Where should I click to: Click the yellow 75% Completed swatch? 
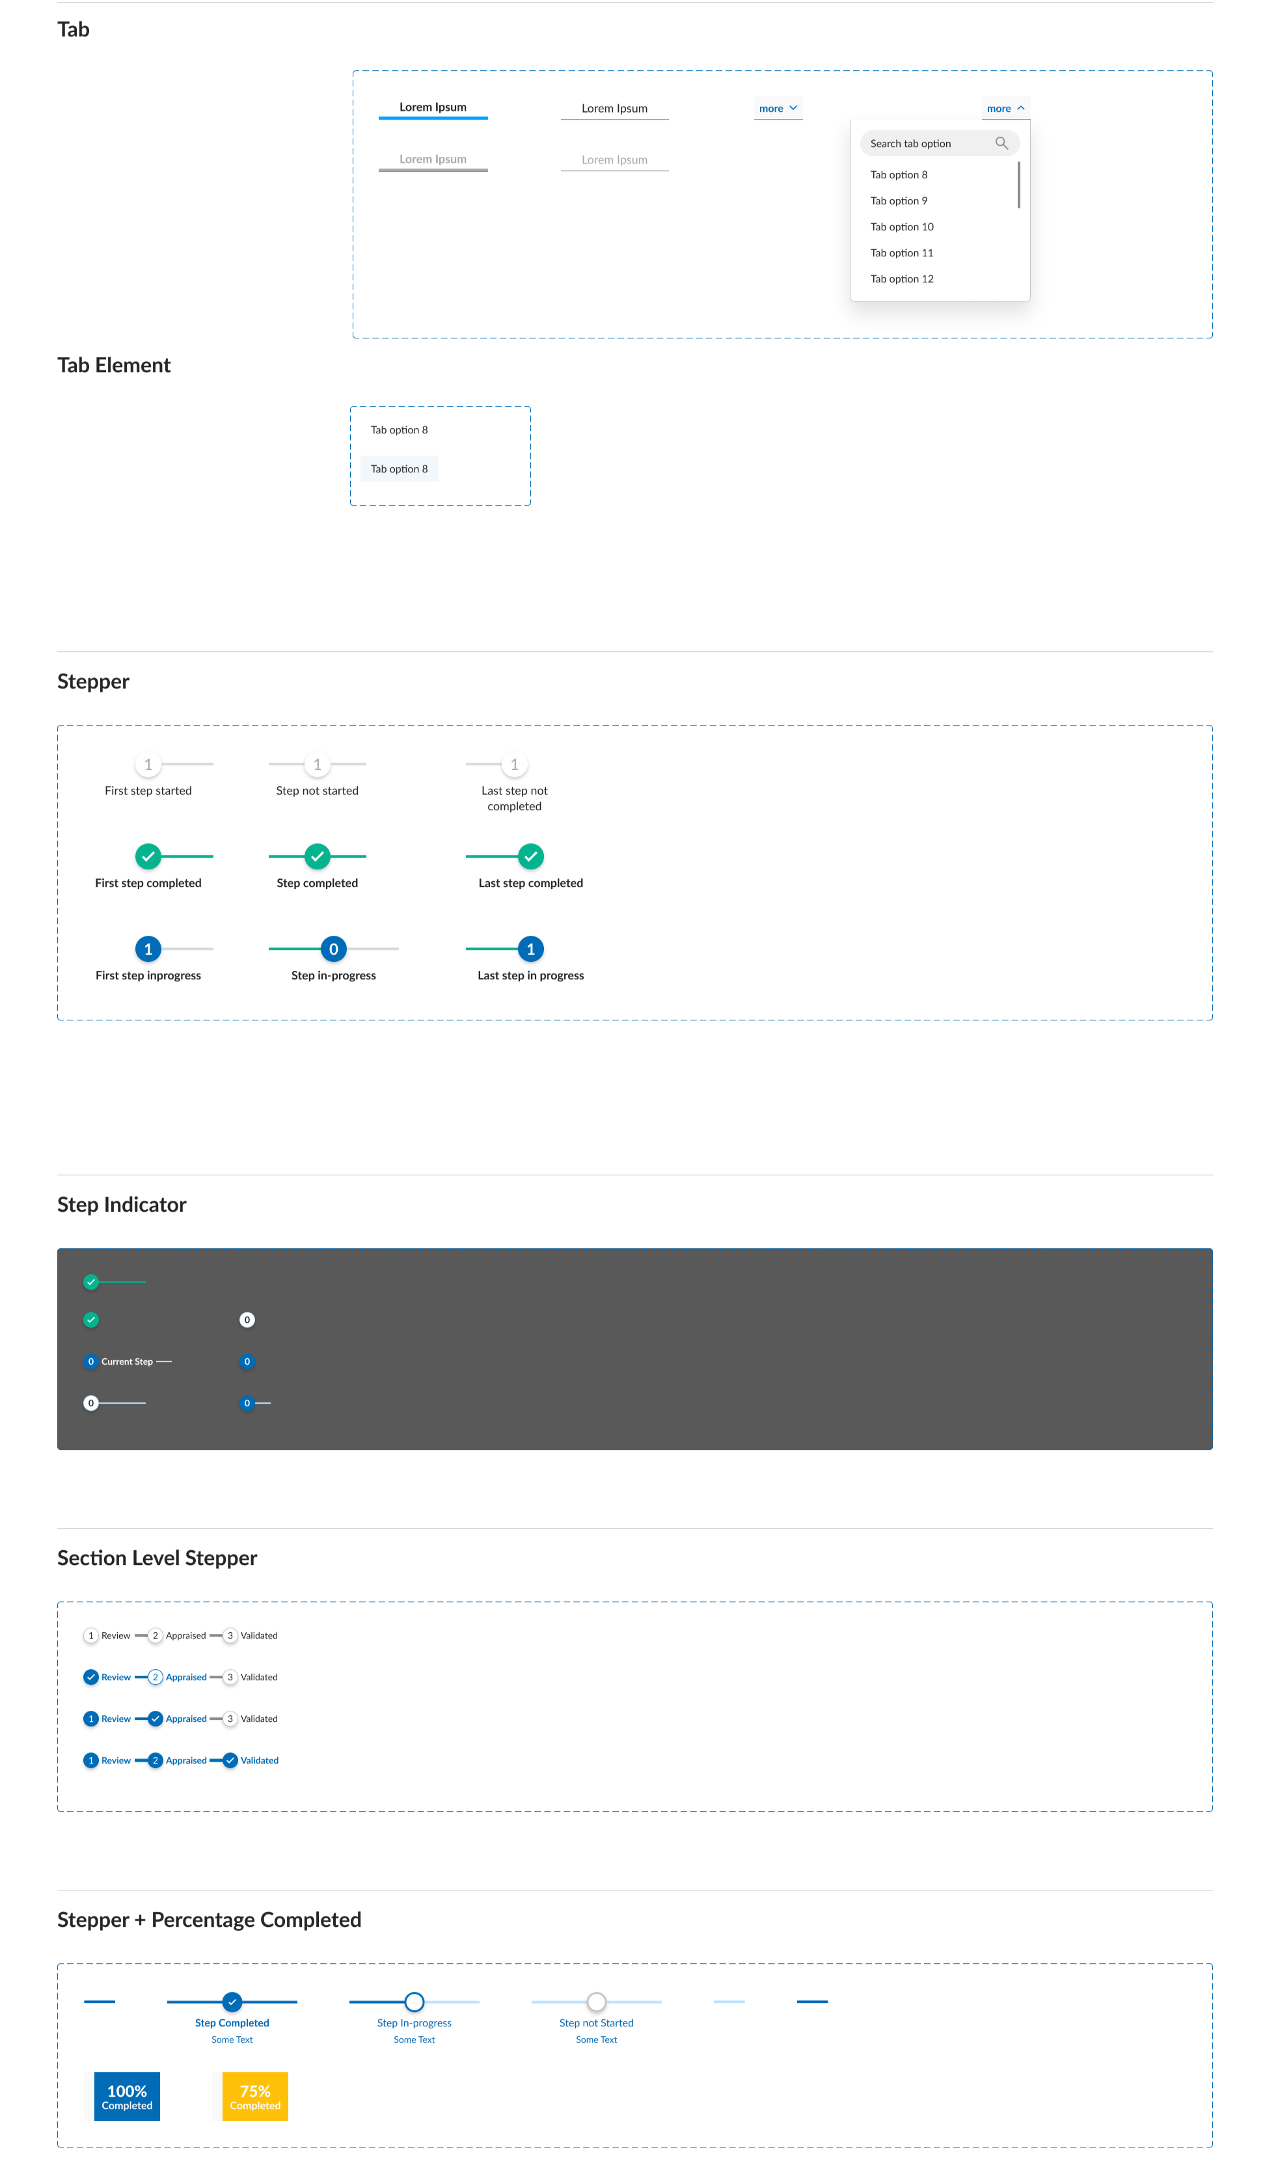coord(255,2096)
